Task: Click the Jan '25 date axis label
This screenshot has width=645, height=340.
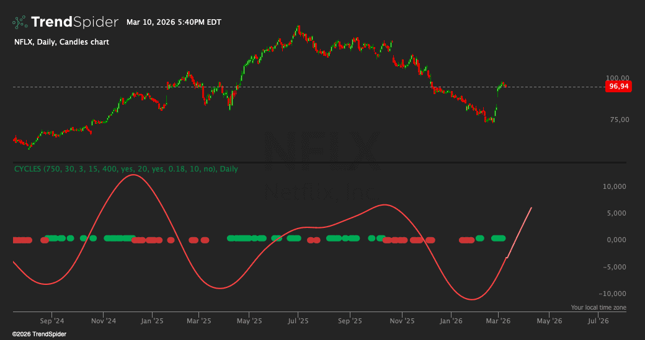Action: click(152, 321)
